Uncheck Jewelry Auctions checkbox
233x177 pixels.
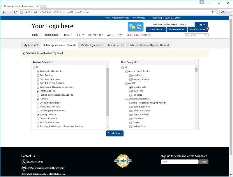click(x=38, y=115)
